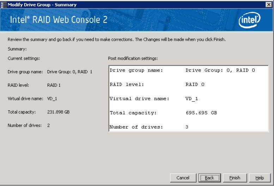
Task: Click the post-modification 'RAID 0' level value
Action: 195,85
